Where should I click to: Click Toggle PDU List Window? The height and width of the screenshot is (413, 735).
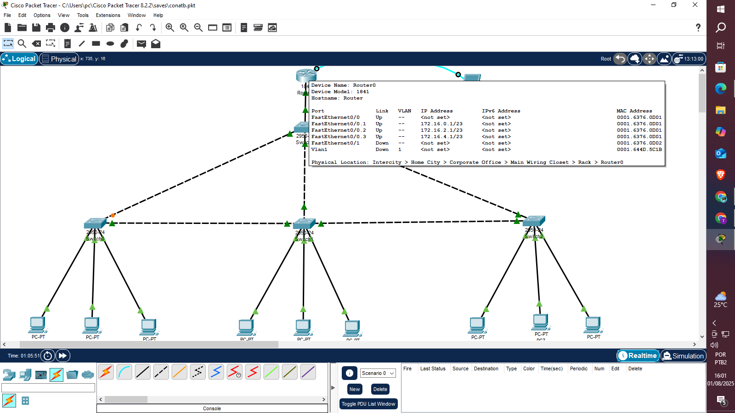coord(368,404)
